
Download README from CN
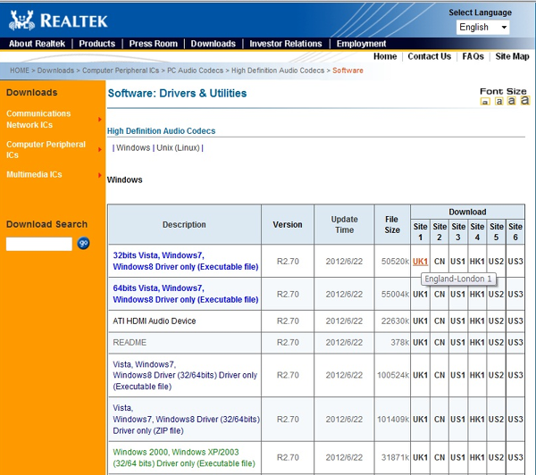click(440, 342)
